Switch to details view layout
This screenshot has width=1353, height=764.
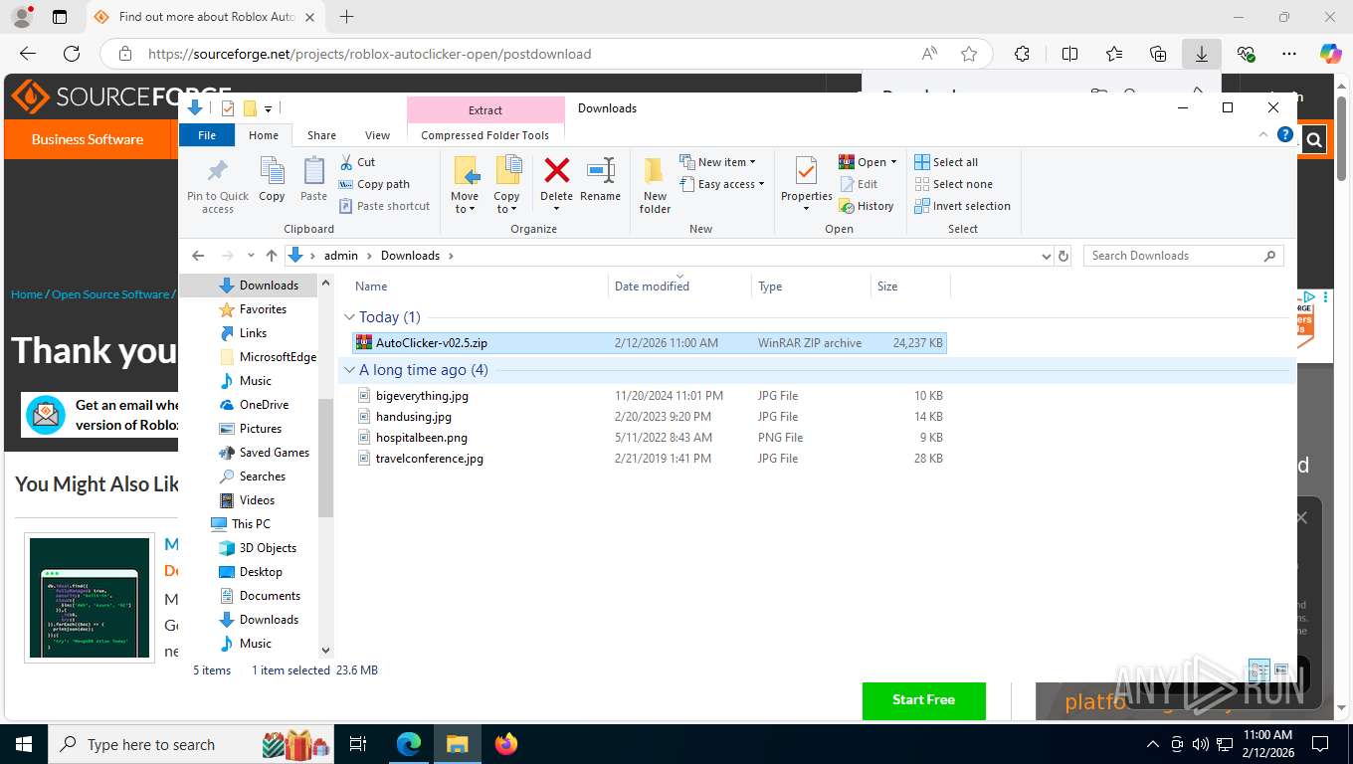pyautogui.click(x=1258, y=669)
